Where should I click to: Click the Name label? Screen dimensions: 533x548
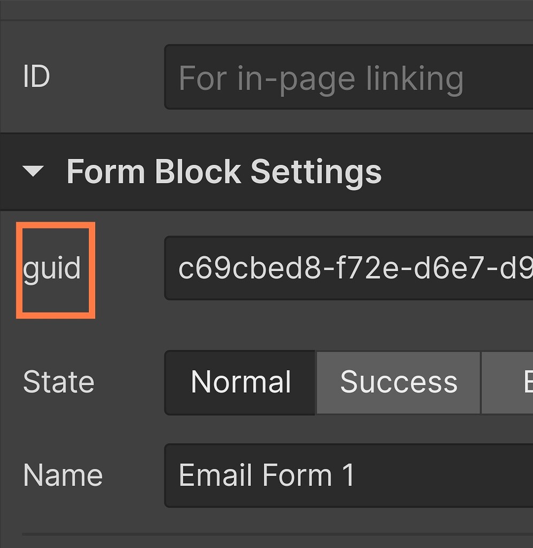click(63, 475)
